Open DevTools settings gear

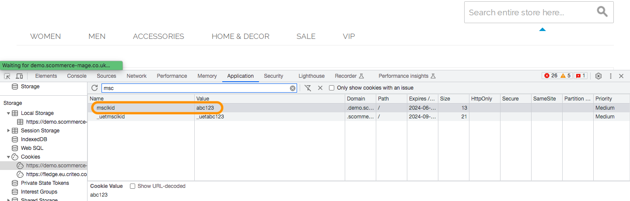[598, 76]
